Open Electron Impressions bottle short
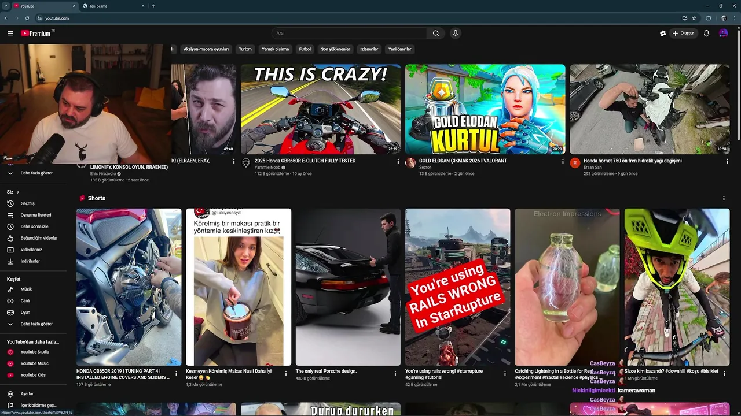741x416 pixels. point(567,287)
